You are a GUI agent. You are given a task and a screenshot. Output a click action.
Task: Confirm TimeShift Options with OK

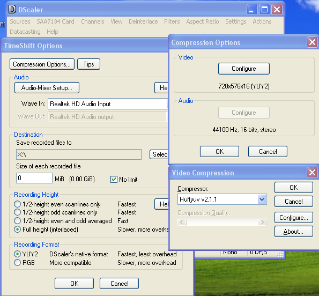(75, 283)
